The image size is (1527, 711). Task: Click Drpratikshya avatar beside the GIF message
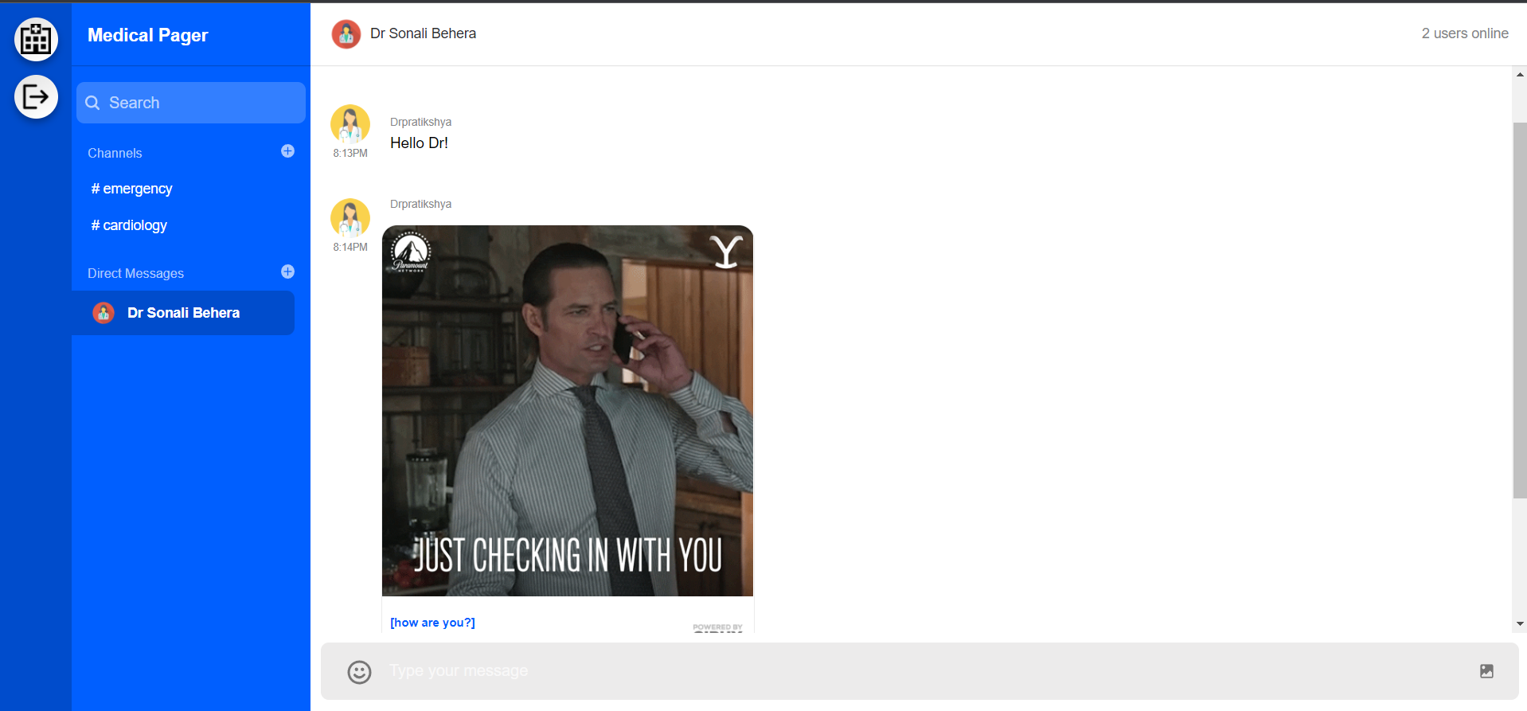tap(350, 218)
